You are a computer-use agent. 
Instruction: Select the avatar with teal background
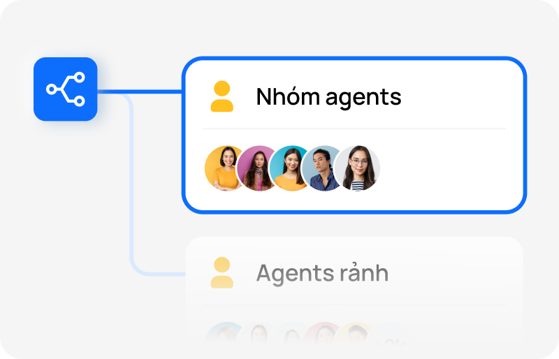(290, 168)
